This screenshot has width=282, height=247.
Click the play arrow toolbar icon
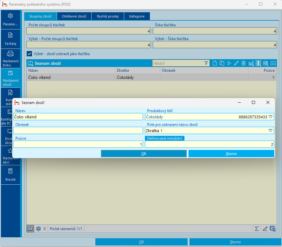point(229,63)
